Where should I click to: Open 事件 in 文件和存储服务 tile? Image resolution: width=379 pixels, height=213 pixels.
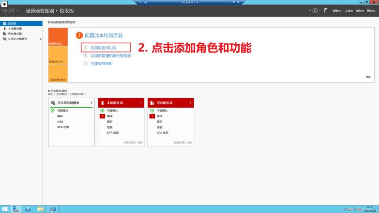click(x=60, y=116)
